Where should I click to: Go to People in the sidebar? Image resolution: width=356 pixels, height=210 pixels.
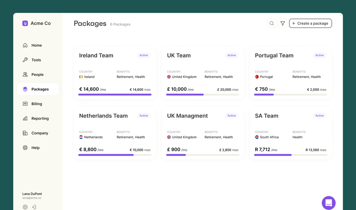38,75
